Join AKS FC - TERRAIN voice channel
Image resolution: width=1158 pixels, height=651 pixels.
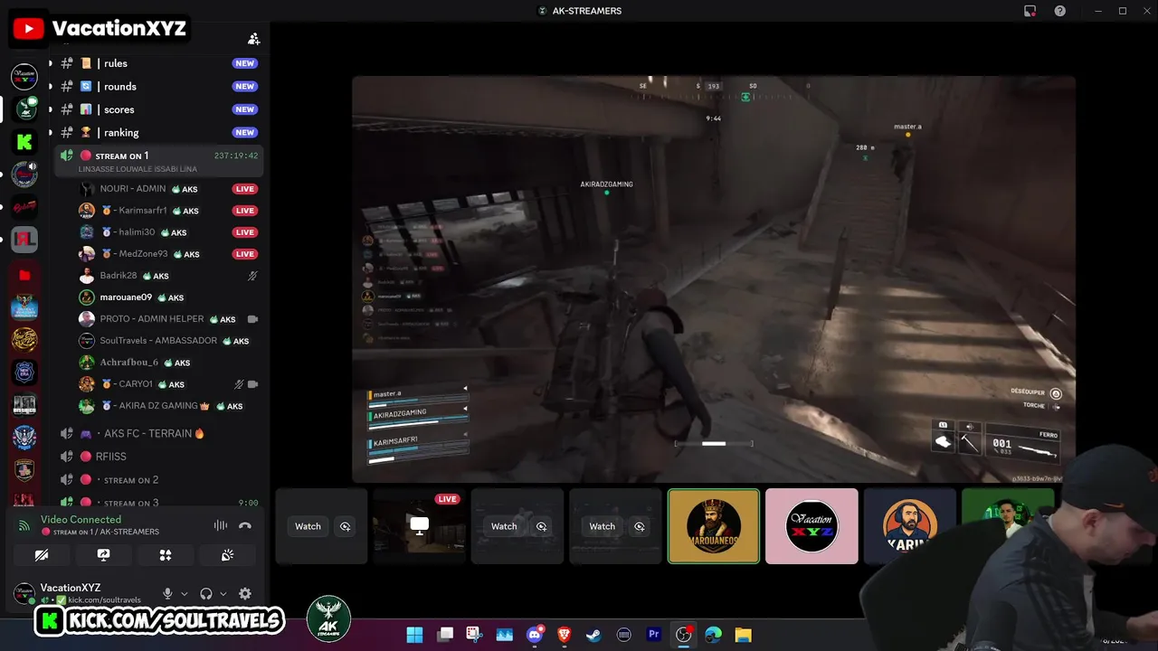pyautogui.click(x=158, y=433)
